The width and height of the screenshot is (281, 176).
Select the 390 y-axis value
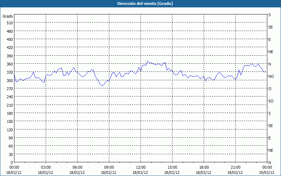point(10,56)
